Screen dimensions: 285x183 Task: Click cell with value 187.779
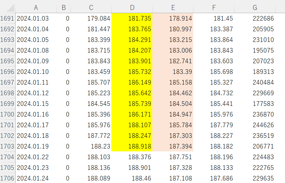[214, 125]
